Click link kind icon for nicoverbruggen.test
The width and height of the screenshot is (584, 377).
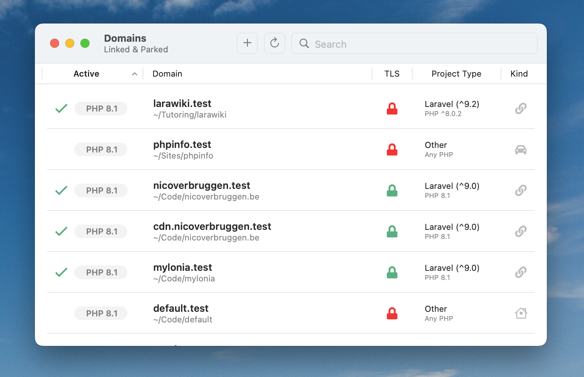521,190
